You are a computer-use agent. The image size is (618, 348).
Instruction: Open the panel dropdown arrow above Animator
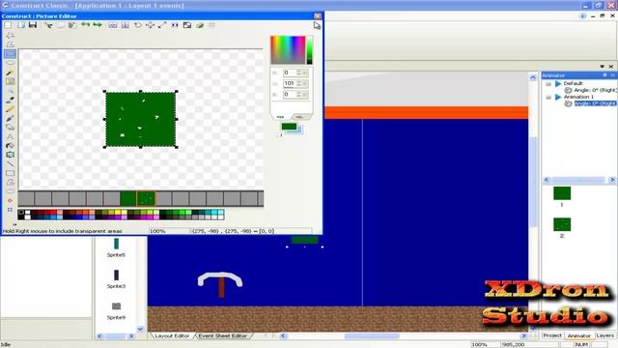point(603,67)
